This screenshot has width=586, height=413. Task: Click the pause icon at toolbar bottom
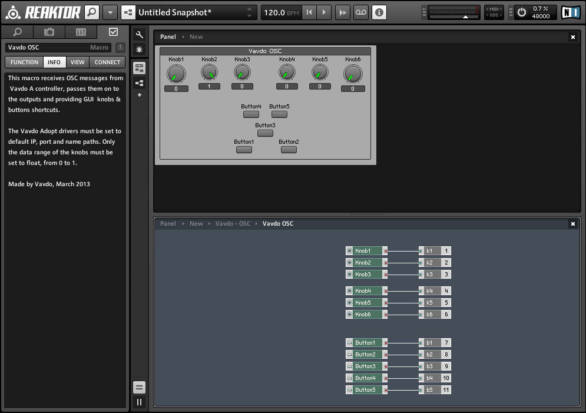click(x=140, y=402)
